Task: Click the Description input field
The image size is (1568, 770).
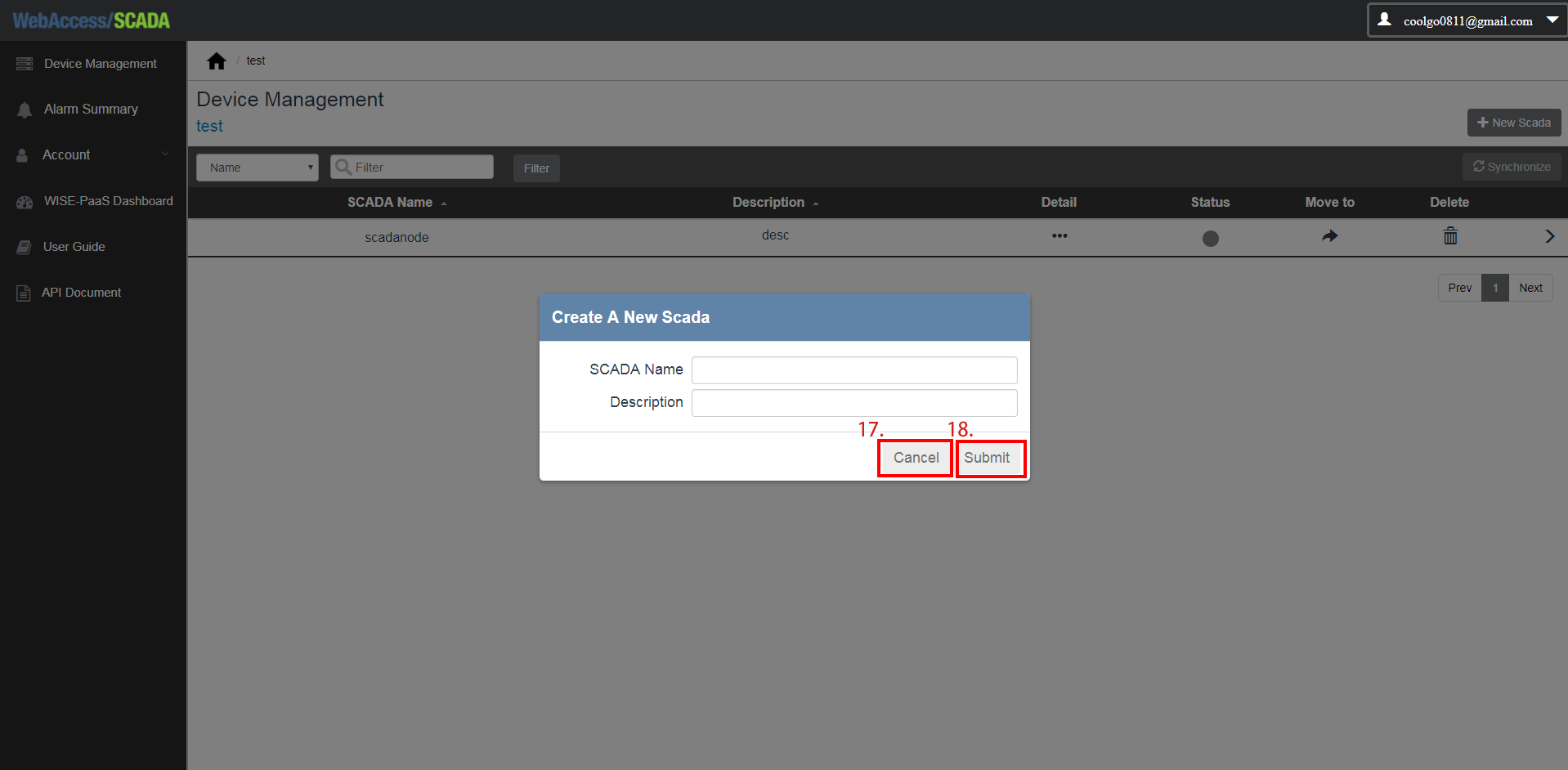Action: [854, 403]
